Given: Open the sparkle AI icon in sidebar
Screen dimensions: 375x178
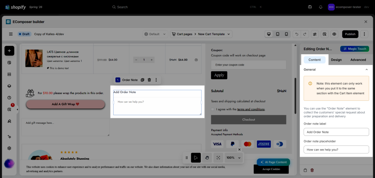Looking at the screenshot, I should coord(9,137).
